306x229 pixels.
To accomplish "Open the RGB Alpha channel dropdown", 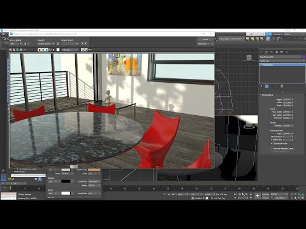I will click(x=70, y=50).
